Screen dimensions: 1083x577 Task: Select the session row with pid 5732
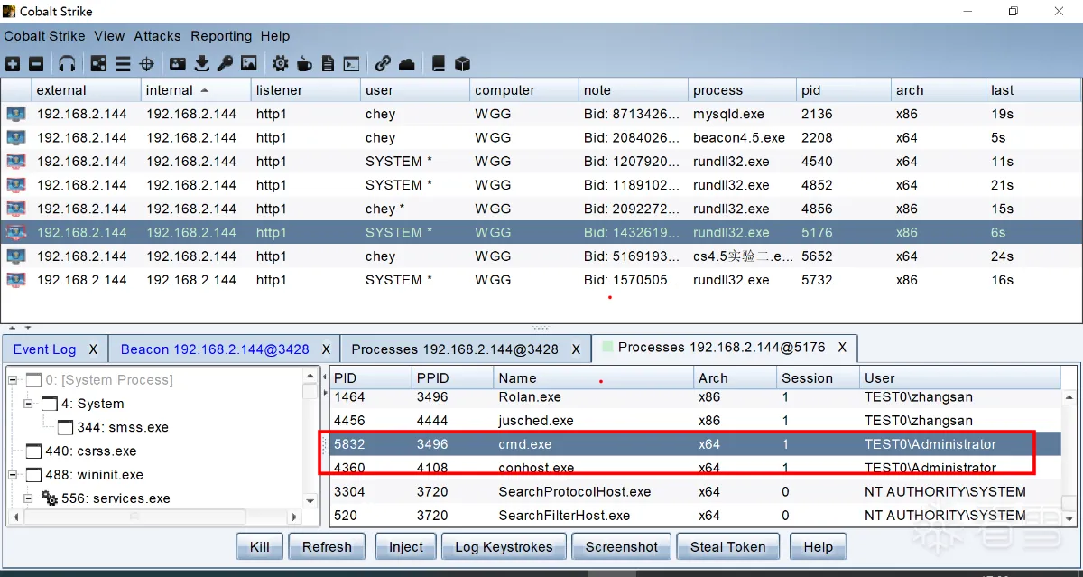tap(541, 280)
